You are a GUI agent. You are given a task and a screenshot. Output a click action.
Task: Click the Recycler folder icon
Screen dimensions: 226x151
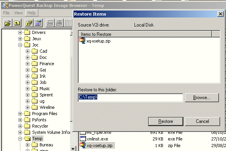pos(27,126)
